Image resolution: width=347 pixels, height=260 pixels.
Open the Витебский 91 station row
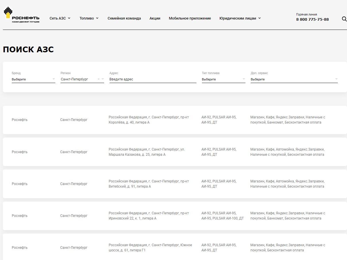coord(175,184)
